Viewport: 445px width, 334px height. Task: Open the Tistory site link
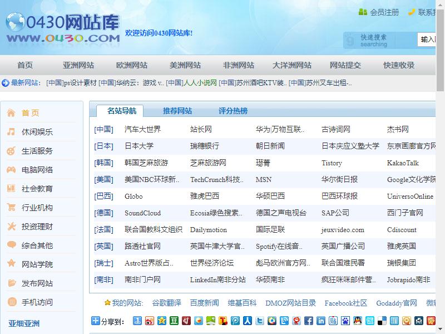(332, 163)
